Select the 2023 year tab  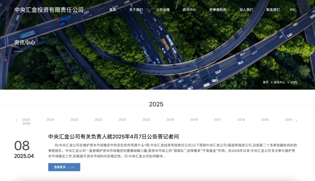74,120
